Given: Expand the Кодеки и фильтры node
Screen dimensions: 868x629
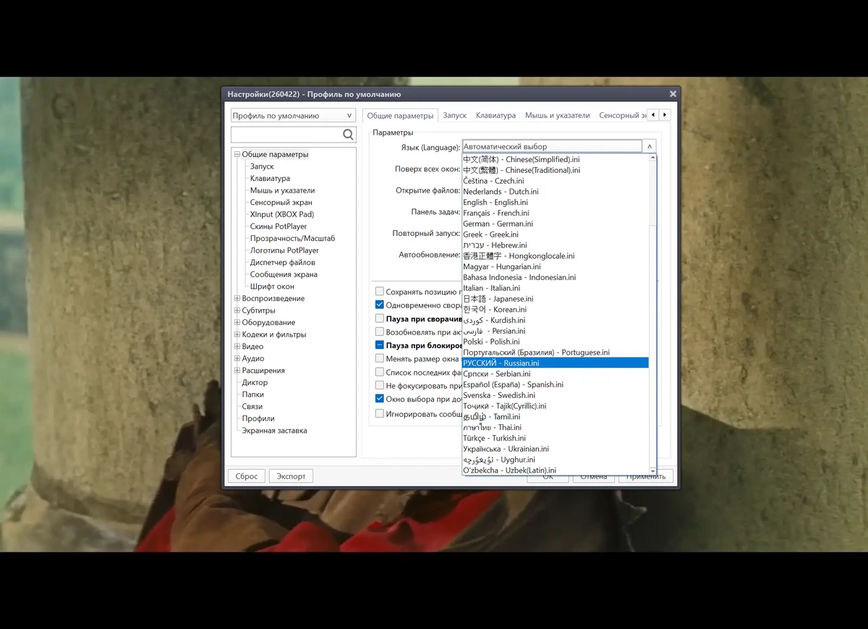Looking at the screenshot, I should click(237, 334).
